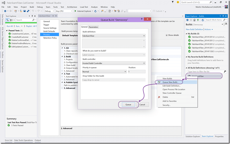Pin the Team Explorer panel with pushpin
Screen dimensions: 230x144
[223, 16]
